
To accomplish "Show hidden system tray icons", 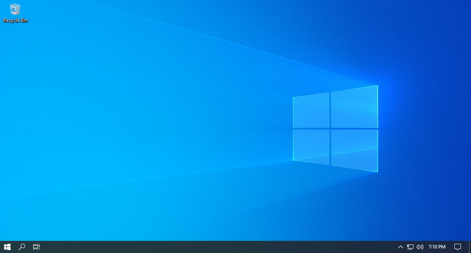I will (x=401, y=247).
